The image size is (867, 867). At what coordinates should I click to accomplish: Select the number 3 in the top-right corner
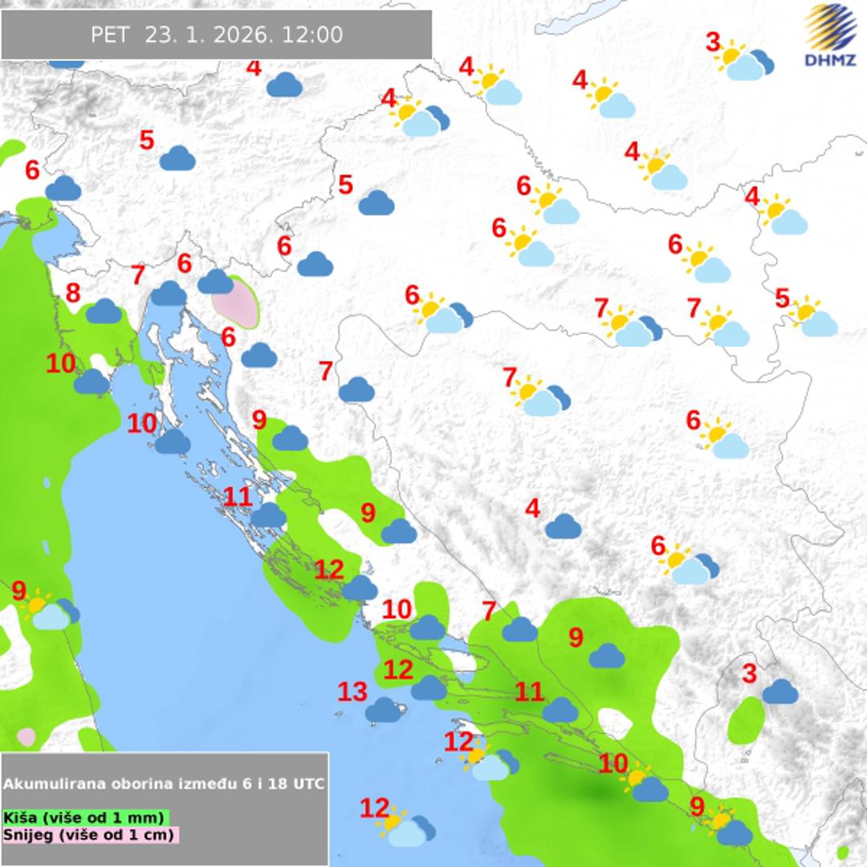[713, 42]
